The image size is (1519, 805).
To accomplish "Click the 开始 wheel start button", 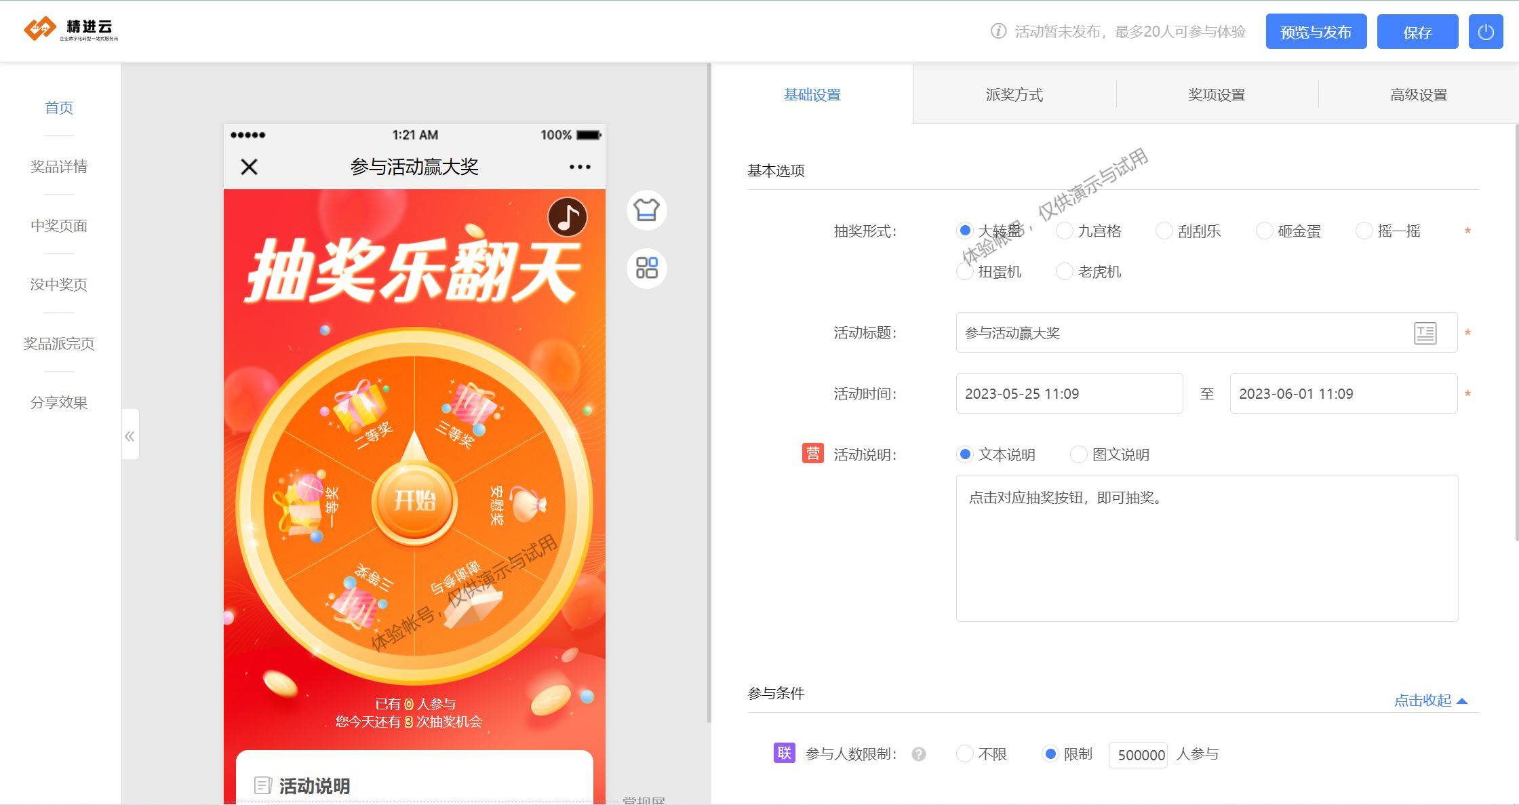I will click(415, 501).
